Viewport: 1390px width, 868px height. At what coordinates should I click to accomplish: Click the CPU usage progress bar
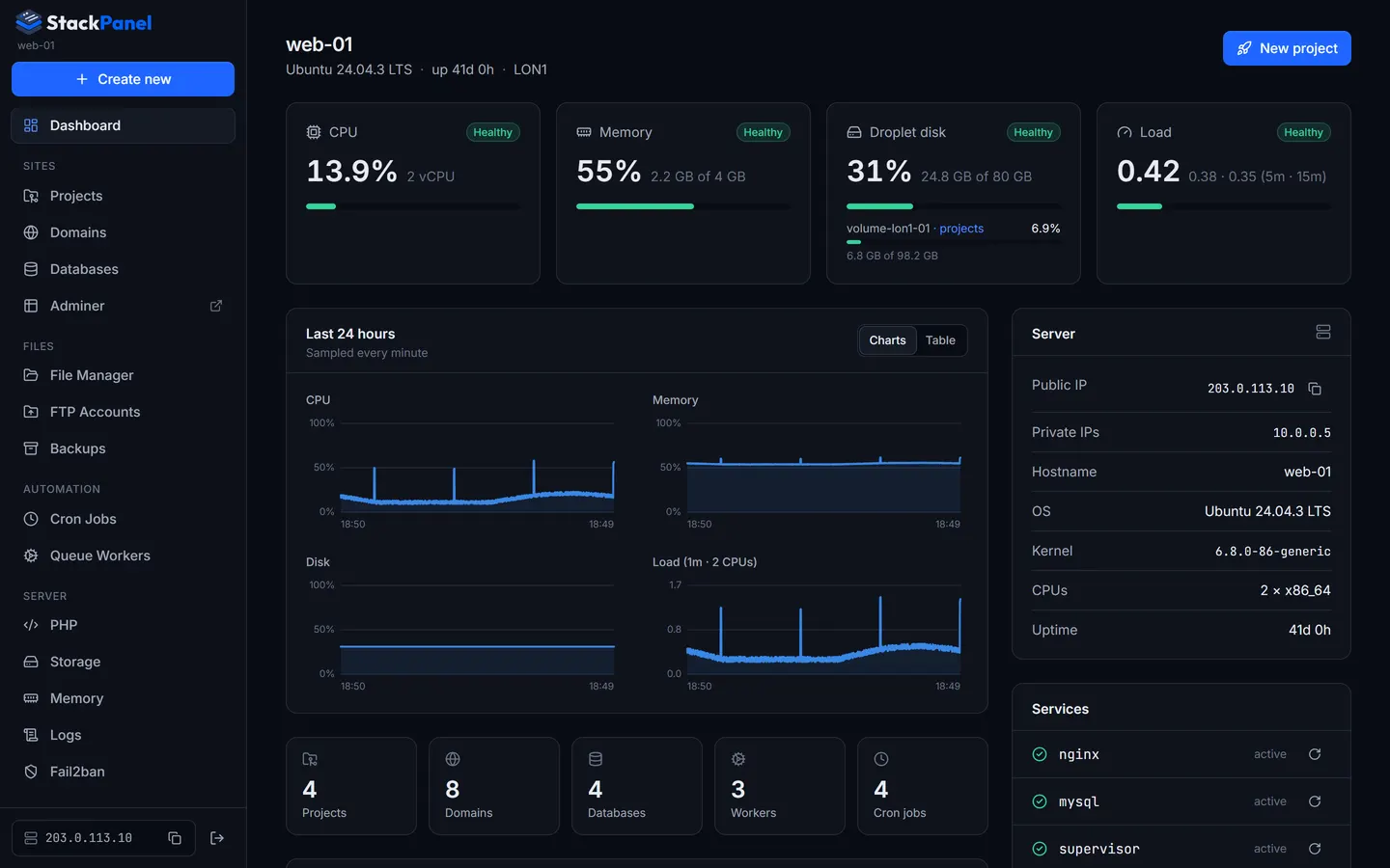click(413, 206)
